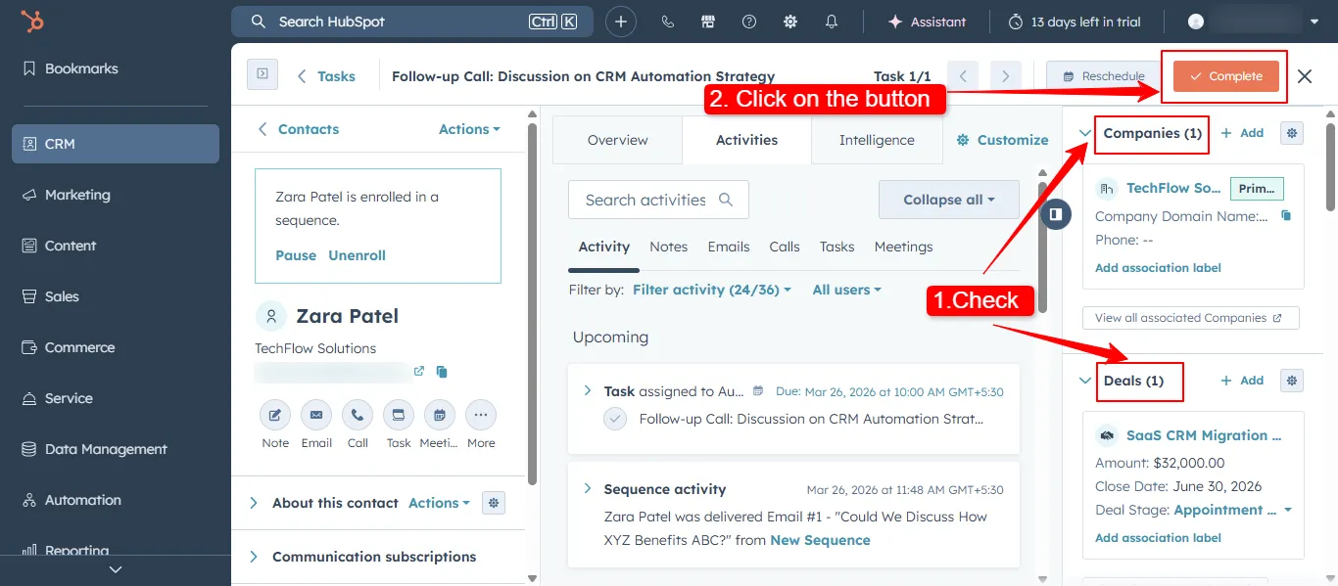
Task: Click Customize the activity tabs
Action: click(x=1002, y=140)
